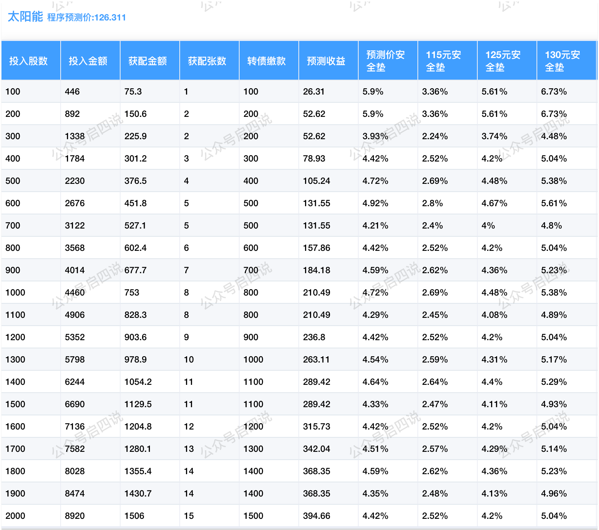Image resolution: width=599 pixels, height=530 pixels.
Task: Click the 预测价安全垫 column header
Action: click(x=386, y=61)
